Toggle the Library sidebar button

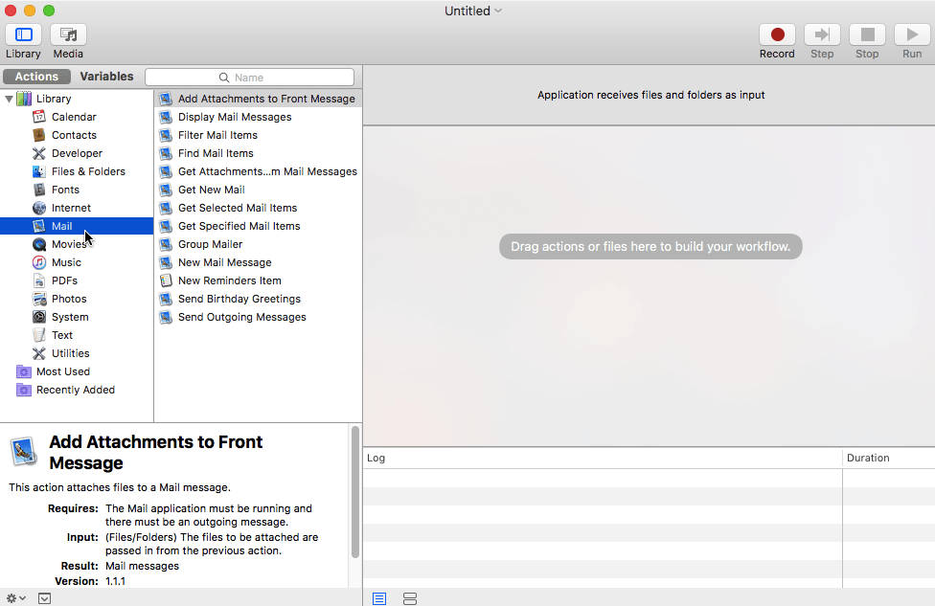click(23, 35)
